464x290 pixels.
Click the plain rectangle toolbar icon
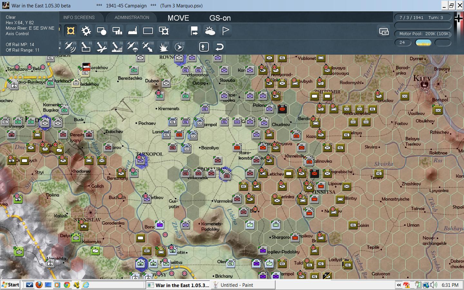[x=148, y=31]
